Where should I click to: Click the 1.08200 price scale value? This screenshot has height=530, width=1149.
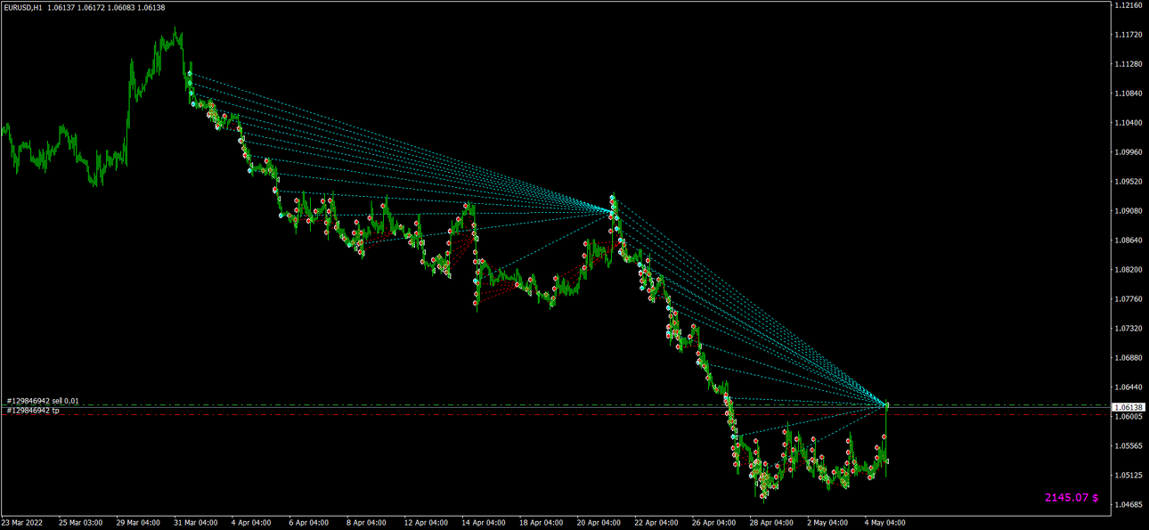click(x=1127, y=270)
